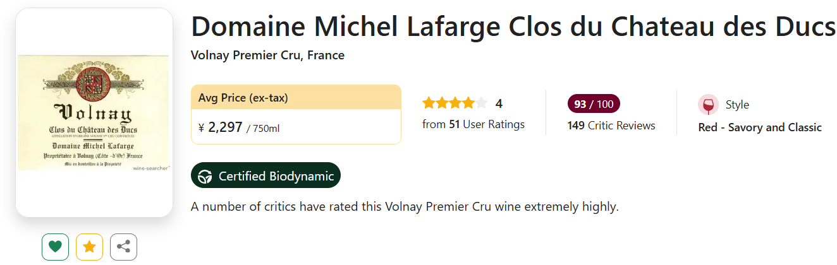
Task: Click the Certified Biodynamic text label
Action: click(x=276, y=176)
